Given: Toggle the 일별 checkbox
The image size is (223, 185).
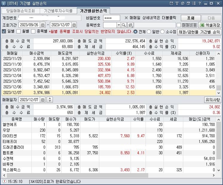Looking at the screenshot, I should [4, 31].
